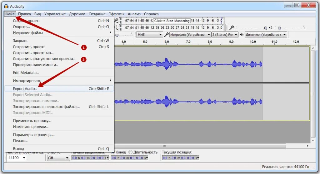Click the speaker icon beside the Динамики device dropdown
The height and width of the screenshot is (174, 320).
tap(242, 35)
